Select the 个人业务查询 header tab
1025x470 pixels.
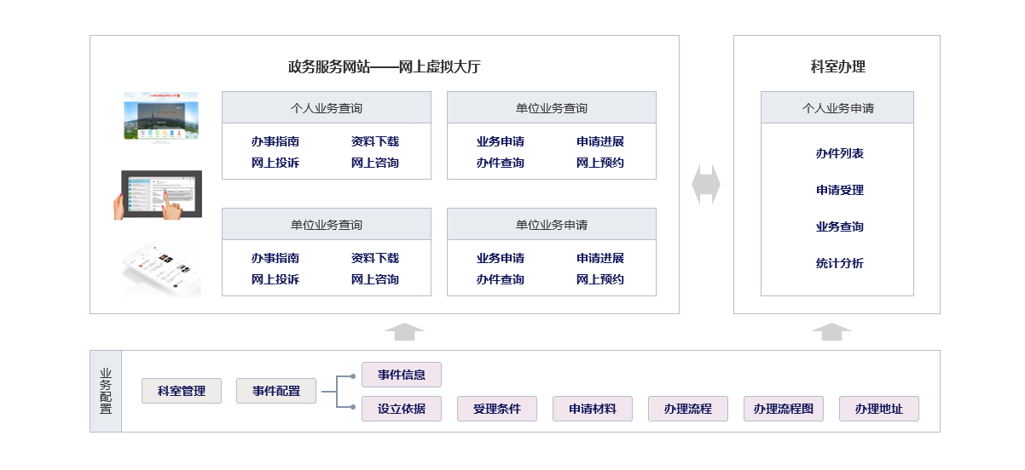pyautogui.click(x=326, y=108)
